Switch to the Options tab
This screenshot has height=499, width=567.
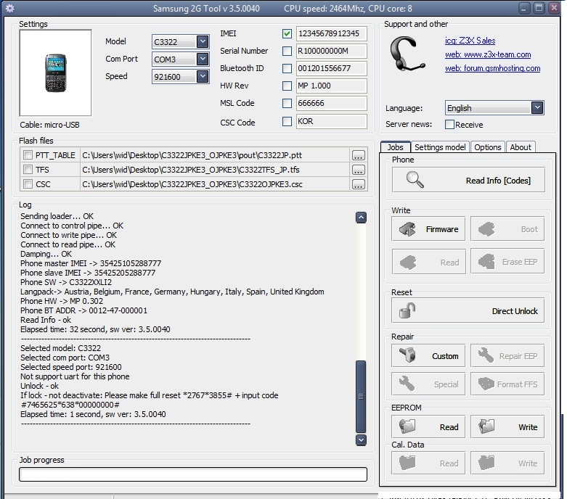pos(487,147)
